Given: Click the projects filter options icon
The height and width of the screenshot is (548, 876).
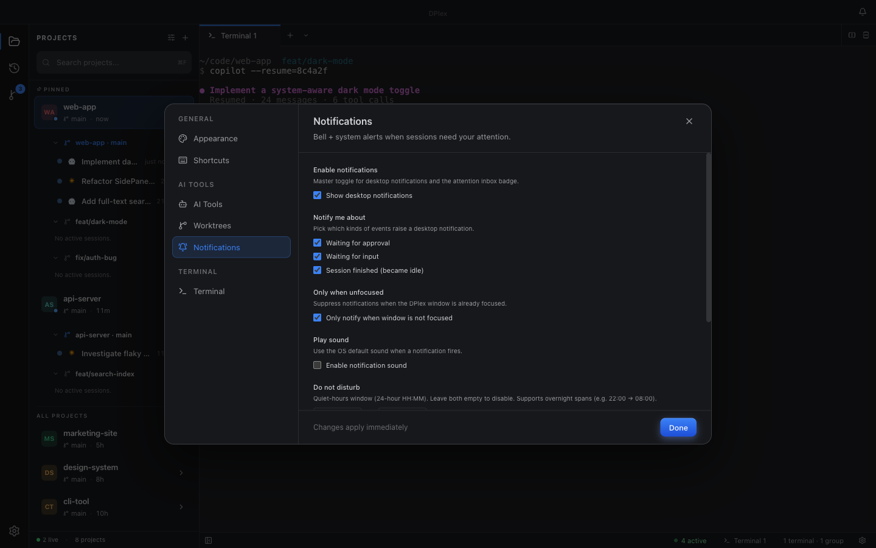Looking at the screenshot, I should click(x=171, y=38).
